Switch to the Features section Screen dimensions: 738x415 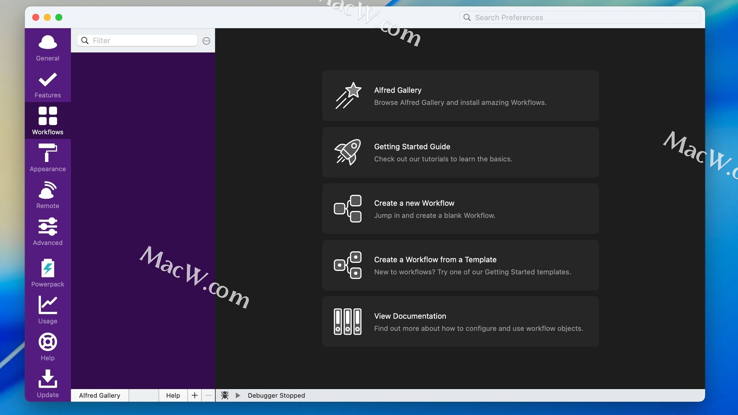tap(48, 85)
